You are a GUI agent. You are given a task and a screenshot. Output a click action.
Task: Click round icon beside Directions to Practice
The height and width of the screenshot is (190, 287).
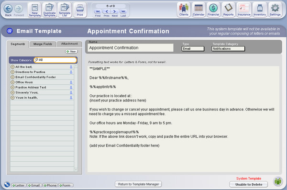(12, 72)
